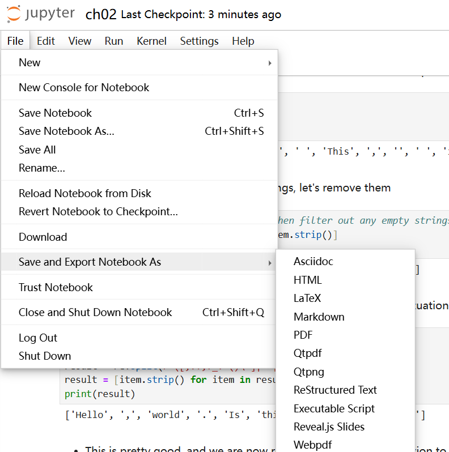This screenshot has width=449, height=452.
Task: Export notebook as ReStructured Text
Action: coord(345,390)
